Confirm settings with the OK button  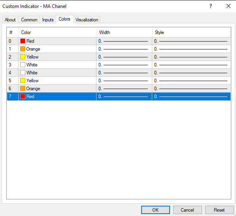(x=155, y=210)
